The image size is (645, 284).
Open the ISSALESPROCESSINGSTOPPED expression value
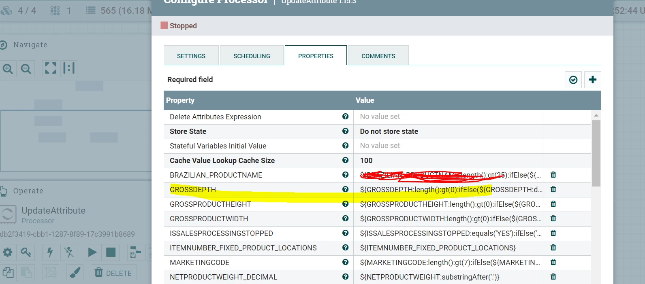tap(448, 233)
